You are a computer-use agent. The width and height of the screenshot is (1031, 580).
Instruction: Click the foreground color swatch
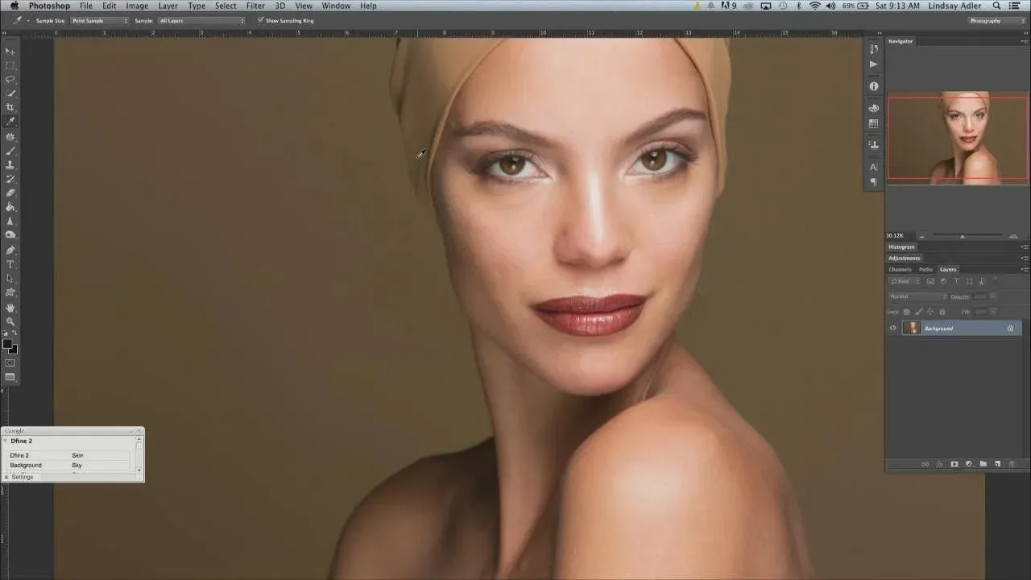pyautogui.click(x=7, y=344)
